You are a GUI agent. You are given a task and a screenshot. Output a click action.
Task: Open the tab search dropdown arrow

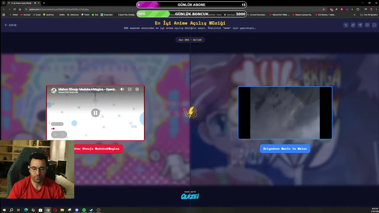point(3,3)
